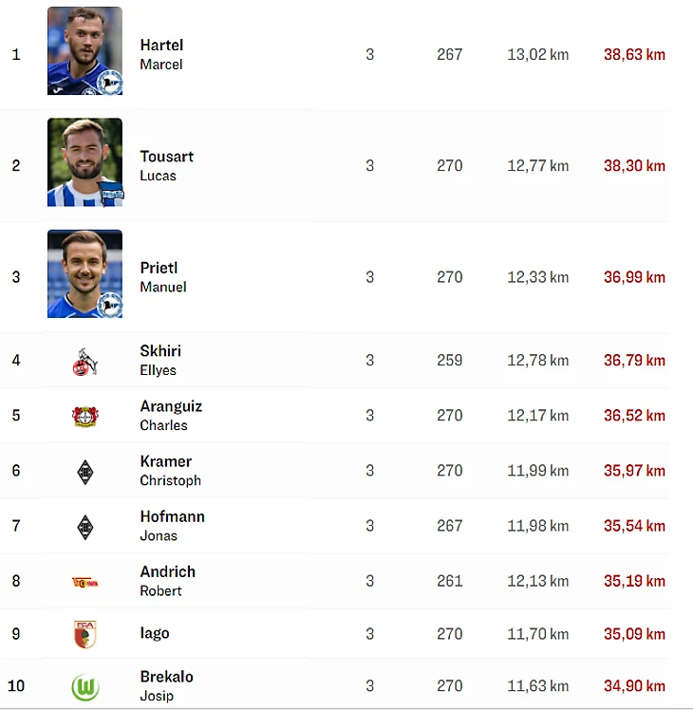
Task: Select the Andrich Robert name link
Action: (167, 580)
